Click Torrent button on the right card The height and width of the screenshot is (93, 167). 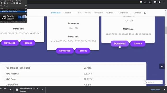[x=138, y=44]
